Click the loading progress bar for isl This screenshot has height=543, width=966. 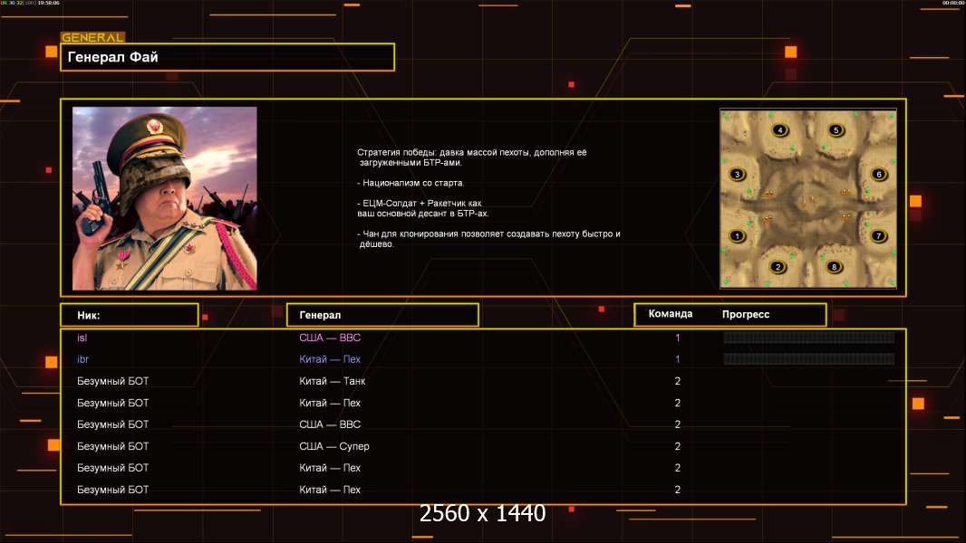[x=808, y=338]
